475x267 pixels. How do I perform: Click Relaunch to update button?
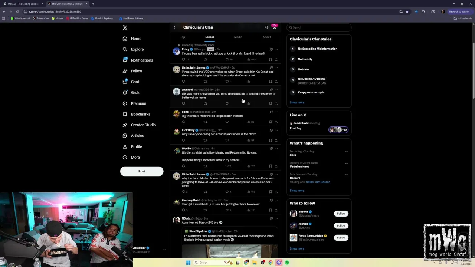pos(460,11)
